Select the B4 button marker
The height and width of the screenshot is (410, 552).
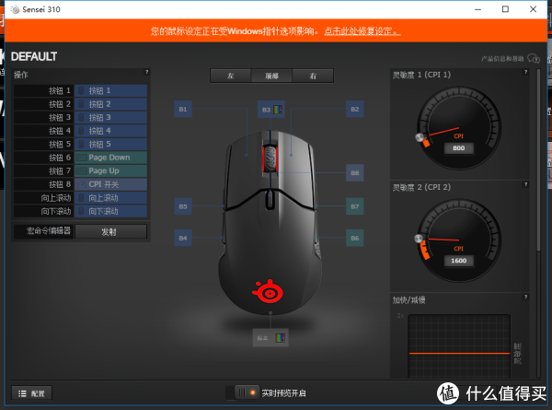[183, 238]
